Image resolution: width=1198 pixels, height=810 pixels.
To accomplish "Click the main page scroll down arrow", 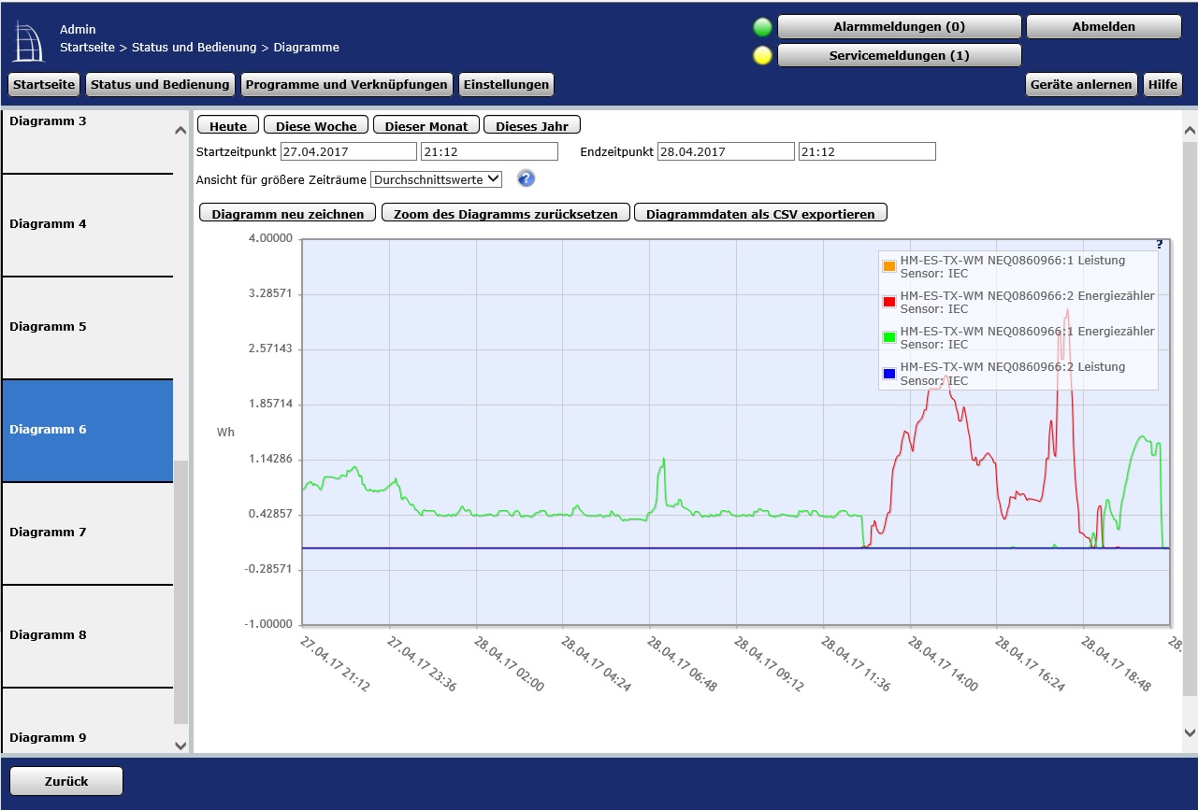I will click(x=1190, y=732).
